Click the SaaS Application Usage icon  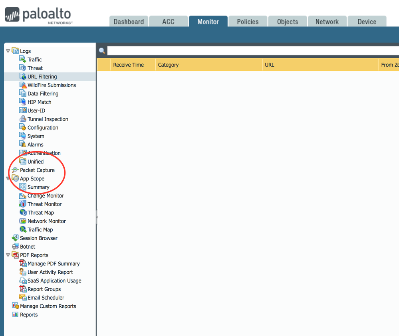[x=23, y=281]
